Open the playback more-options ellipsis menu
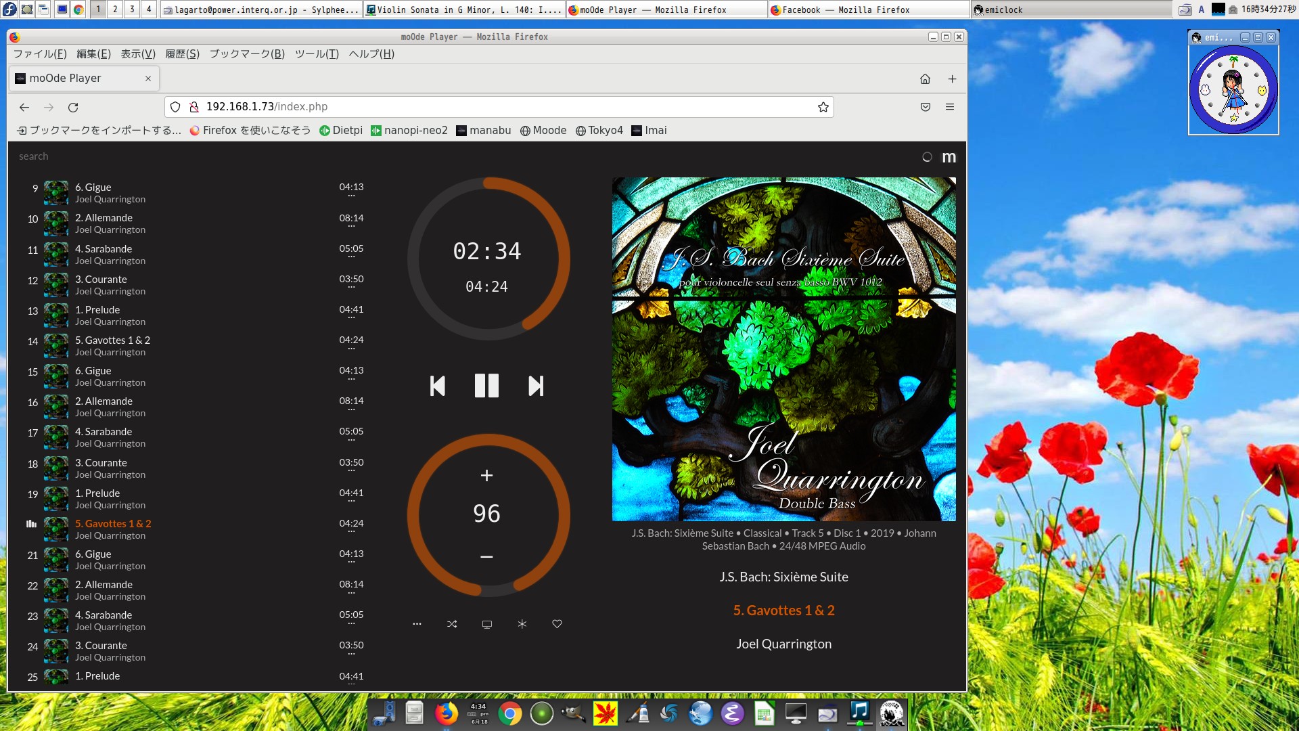Screen dimensions: 1299x731 pos(417,624)
